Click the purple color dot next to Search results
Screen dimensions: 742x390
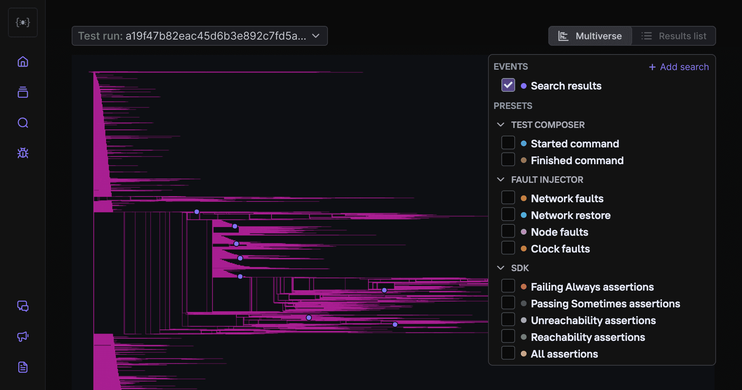point(523,86)
